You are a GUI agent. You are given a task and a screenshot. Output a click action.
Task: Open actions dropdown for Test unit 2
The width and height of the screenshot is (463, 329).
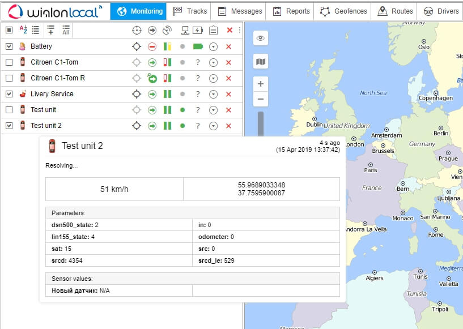tap(213, 126)
